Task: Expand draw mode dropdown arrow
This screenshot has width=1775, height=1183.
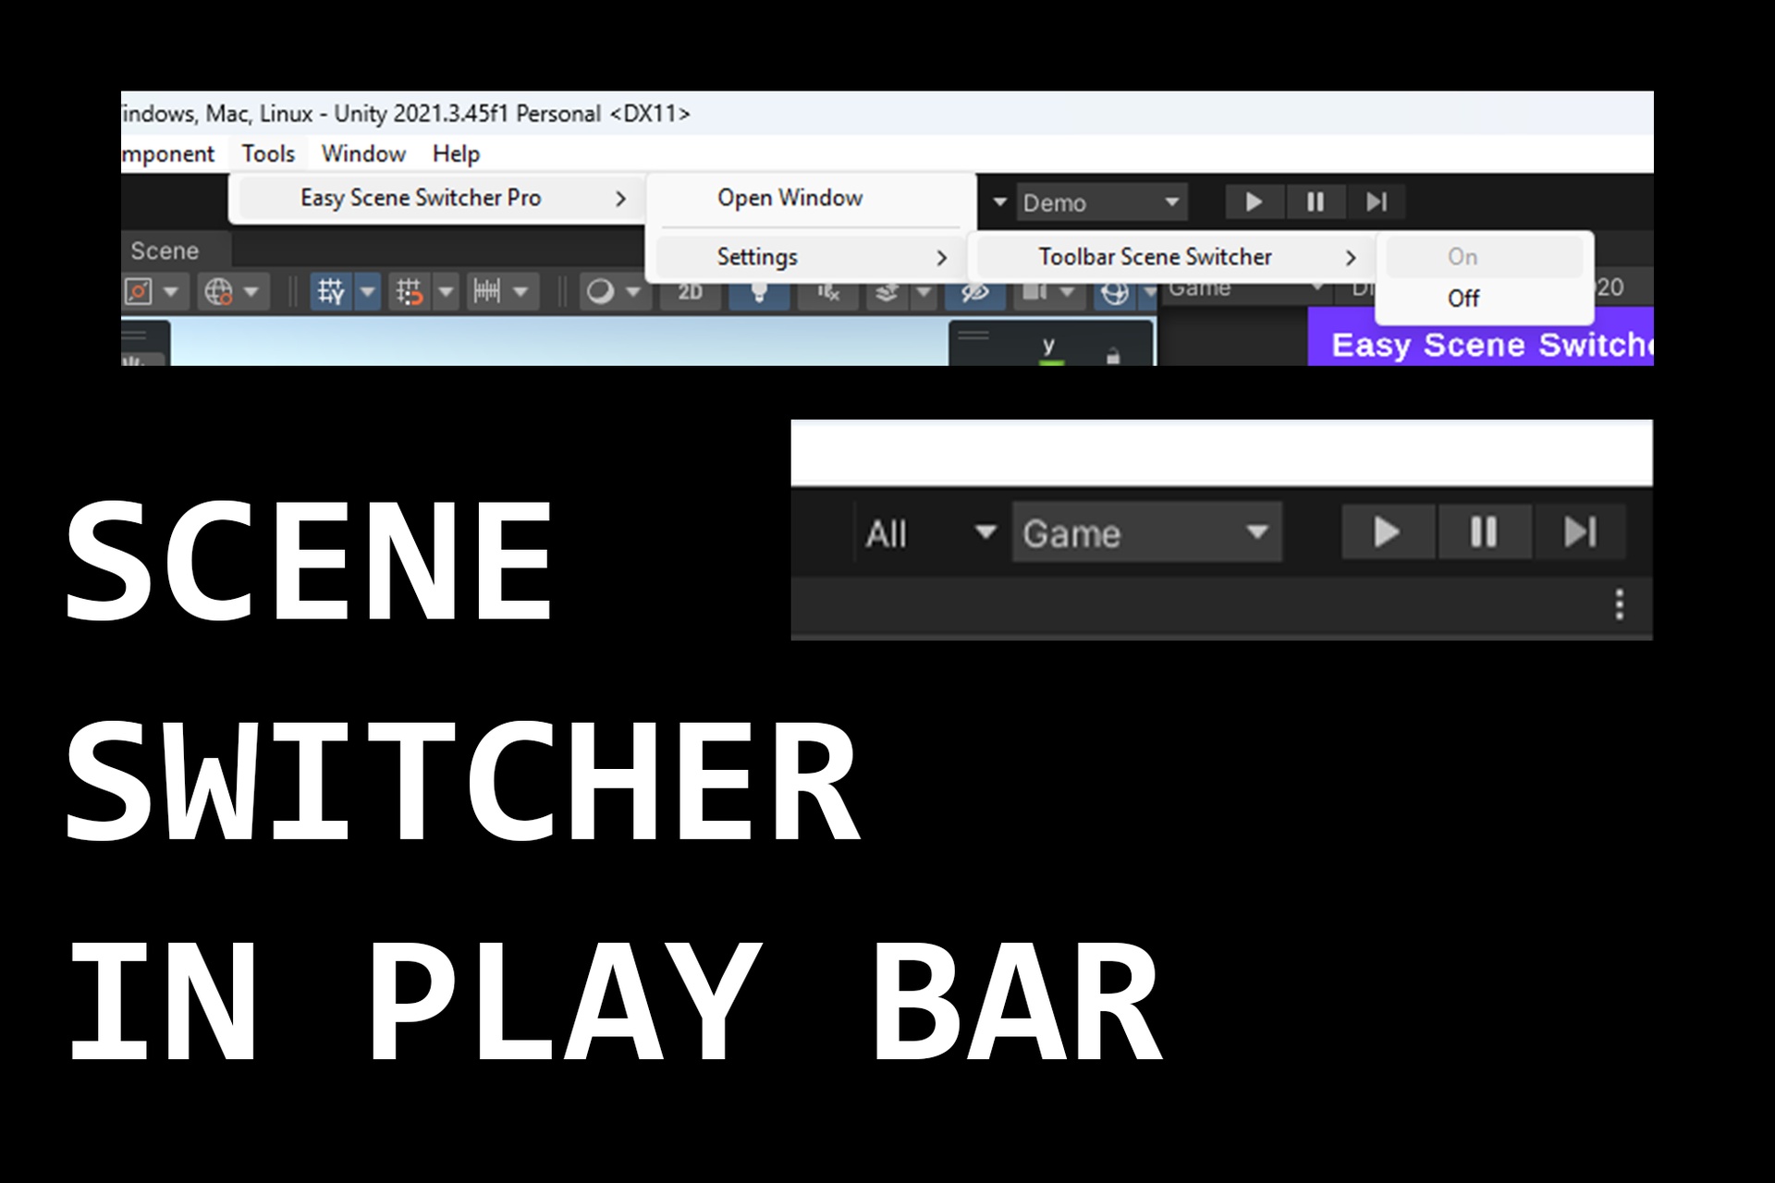Action: [x=633, y=292]
